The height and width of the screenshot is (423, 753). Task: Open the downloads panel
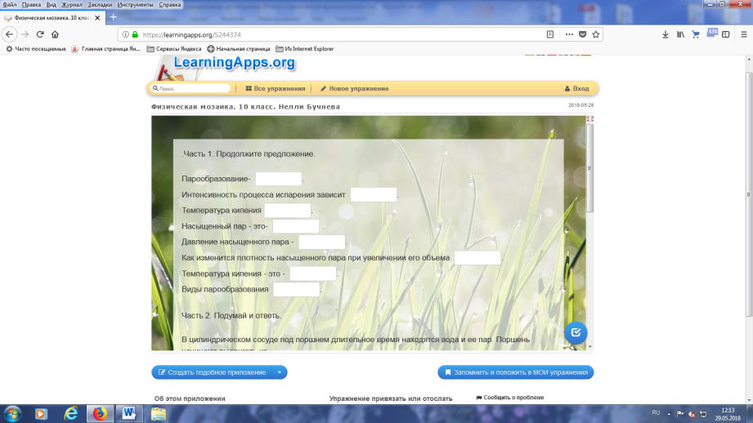tap(666, 34)
